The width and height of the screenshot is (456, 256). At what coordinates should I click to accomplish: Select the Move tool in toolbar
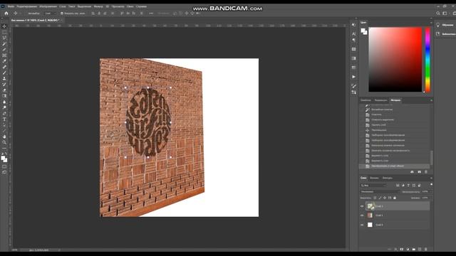pos(4,26)
